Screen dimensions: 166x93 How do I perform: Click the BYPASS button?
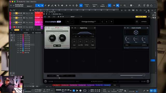[x=144, y=22]
